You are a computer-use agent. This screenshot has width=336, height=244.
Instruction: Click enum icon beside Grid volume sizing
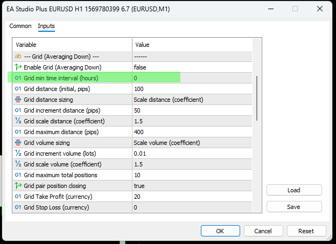pyautogui.click(x=18, y=143)
